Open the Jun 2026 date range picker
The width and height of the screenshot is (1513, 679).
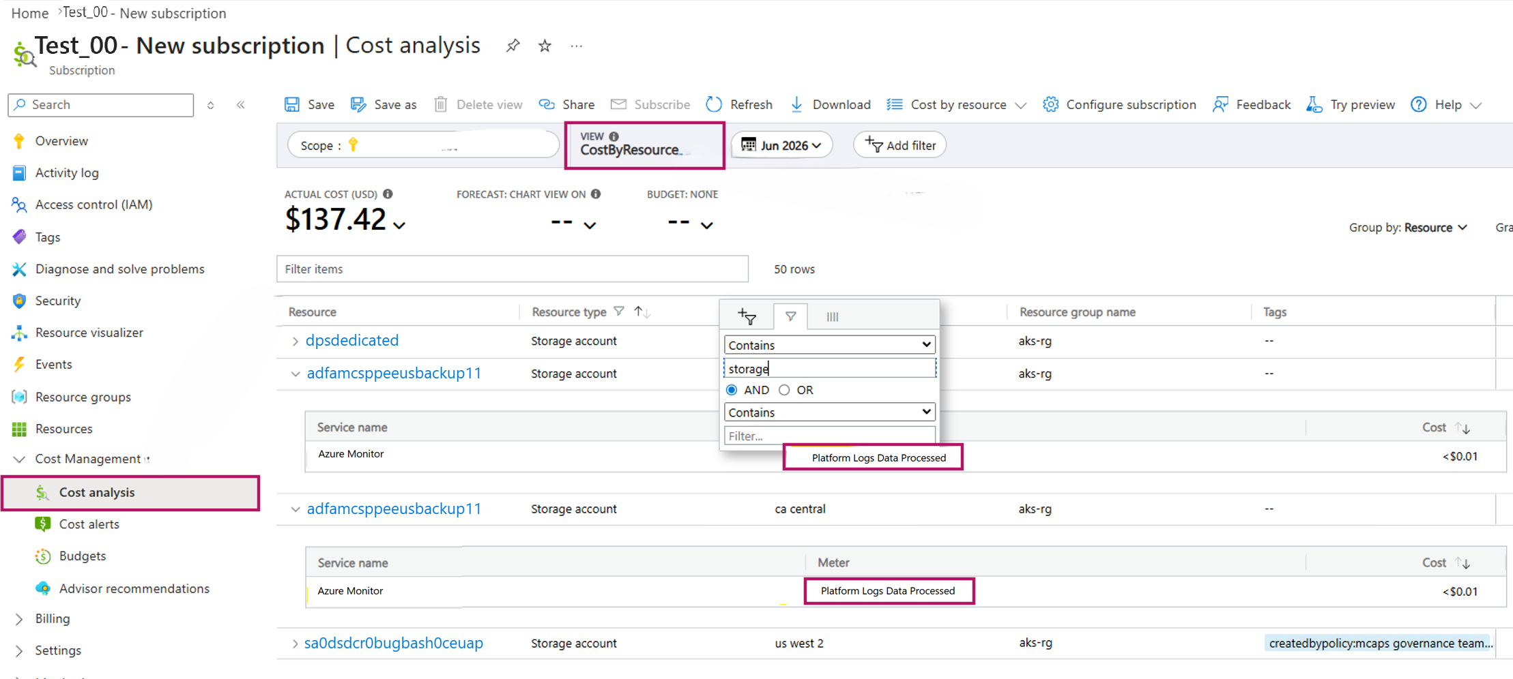tap(782, 145)
